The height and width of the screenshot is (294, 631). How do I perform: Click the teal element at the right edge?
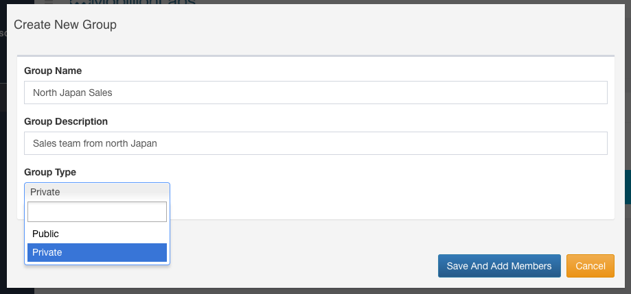[628, 187]
